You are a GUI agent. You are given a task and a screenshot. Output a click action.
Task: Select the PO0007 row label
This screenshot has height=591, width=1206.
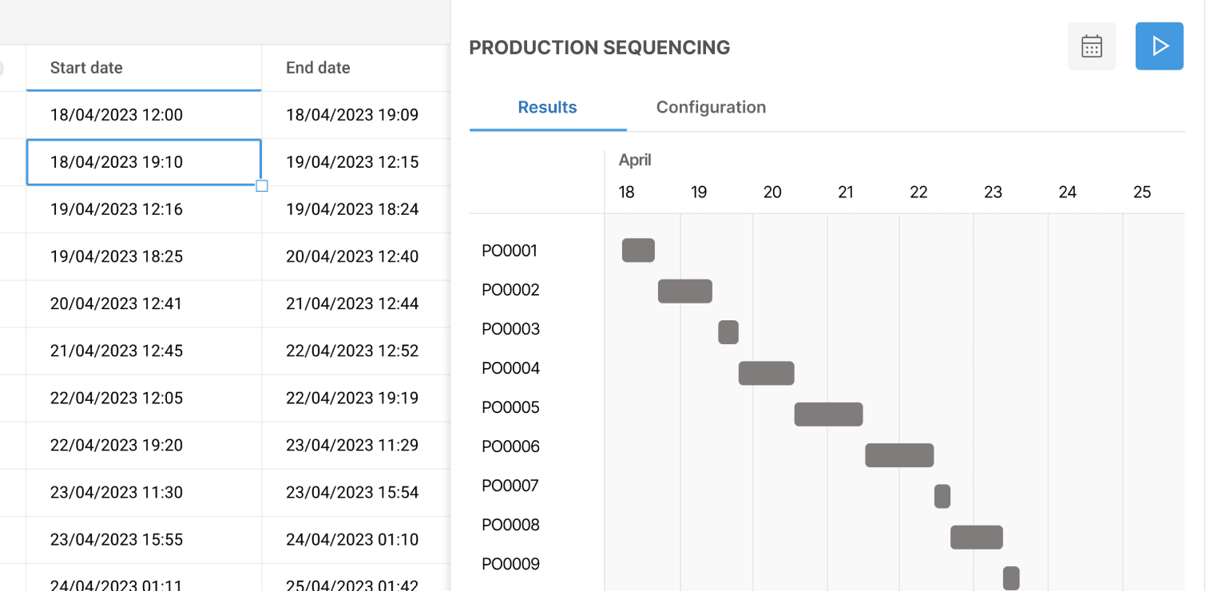tap(511, 486)
